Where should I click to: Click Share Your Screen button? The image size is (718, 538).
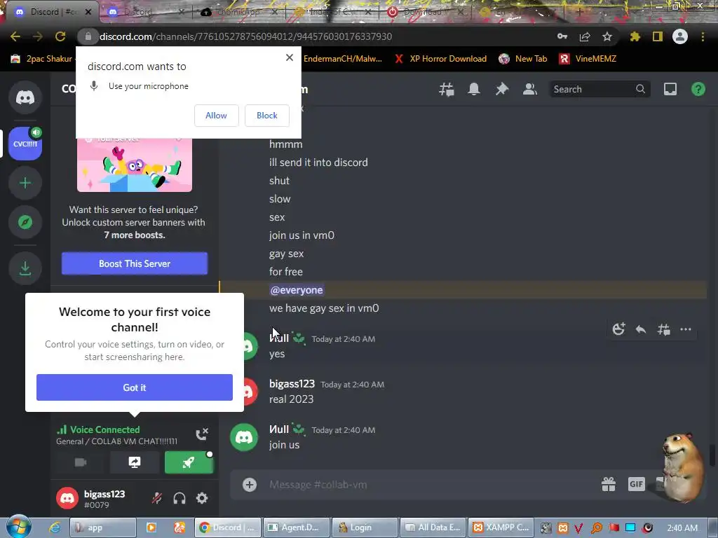135,462
